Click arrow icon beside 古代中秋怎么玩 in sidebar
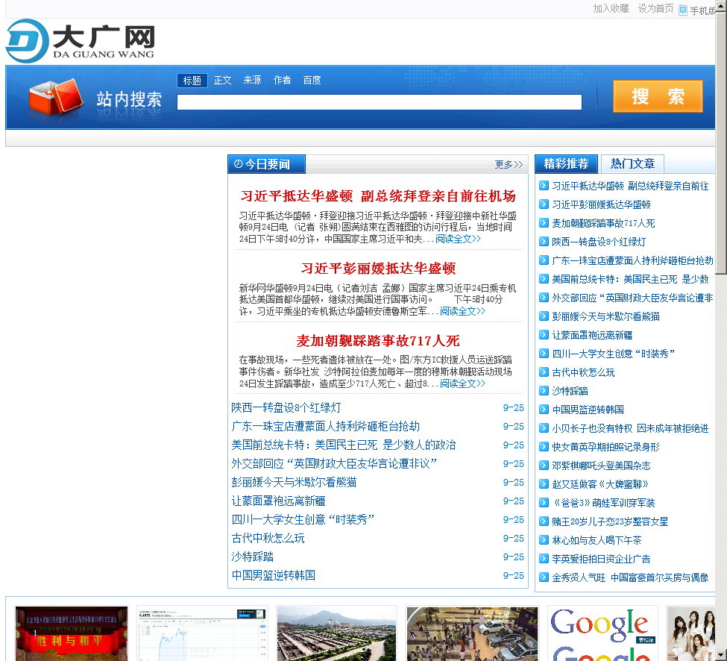 [x=544, y=372]
